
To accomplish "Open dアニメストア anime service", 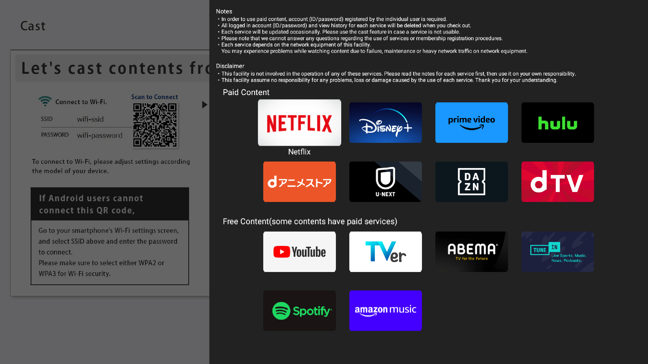I will pyautogui.click(x=299, y=182).
